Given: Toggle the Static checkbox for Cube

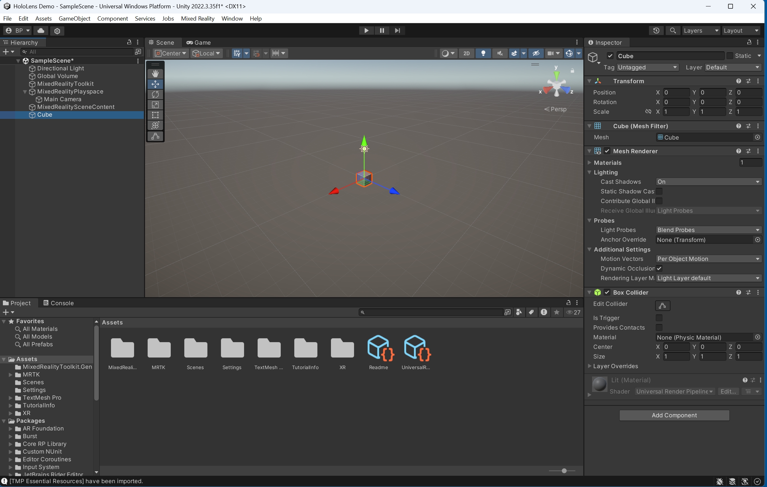Looking at the screenshot, I should [730, 56].
